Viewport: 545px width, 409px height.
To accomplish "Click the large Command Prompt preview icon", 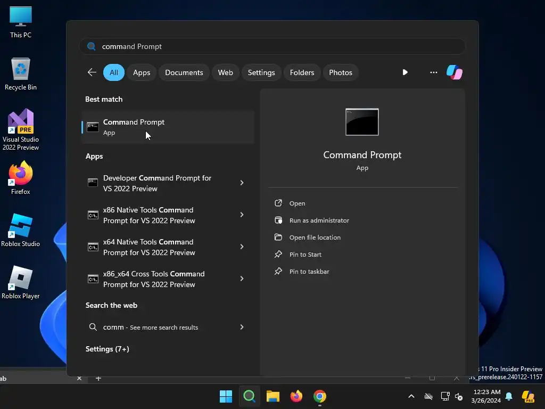I will point(362,122).
